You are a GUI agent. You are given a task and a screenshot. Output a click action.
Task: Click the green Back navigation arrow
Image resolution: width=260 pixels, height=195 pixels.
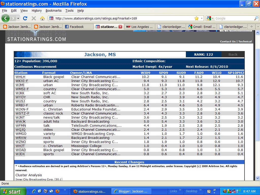coord(6,18)
